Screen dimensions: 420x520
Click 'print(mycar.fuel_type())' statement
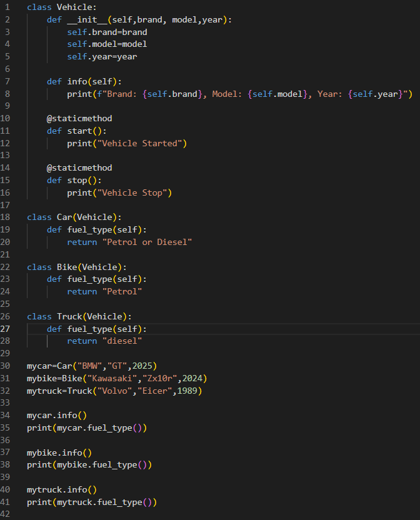87,428
